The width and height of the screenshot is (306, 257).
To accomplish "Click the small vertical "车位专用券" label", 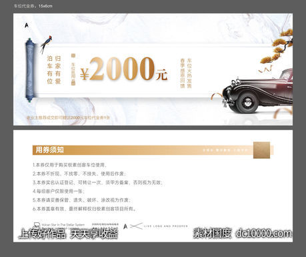I will 73,69.
